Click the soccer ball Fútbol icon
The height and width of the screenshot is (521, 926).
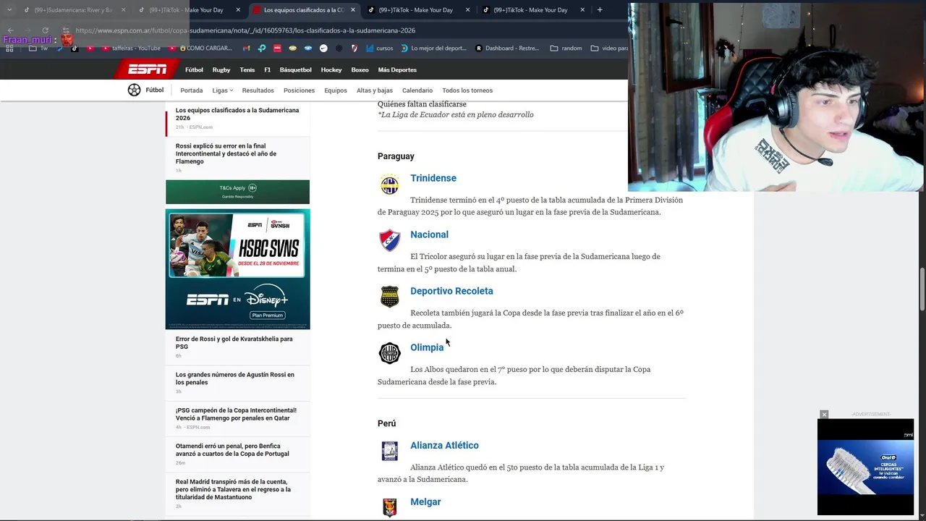134,90
